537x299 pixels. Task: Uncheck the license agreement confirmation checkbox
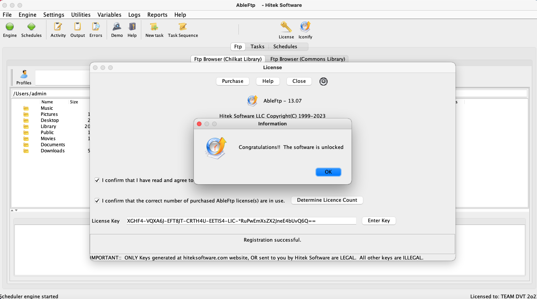[x=97, y=180]
